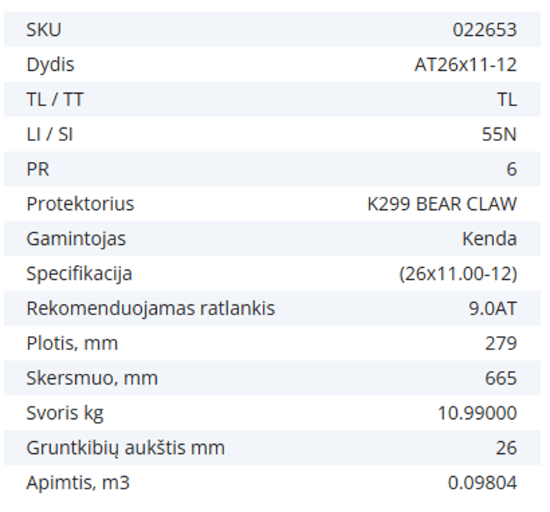
Task: Select the K299 BEAR CLAW tread value
Action: point(442,204)
